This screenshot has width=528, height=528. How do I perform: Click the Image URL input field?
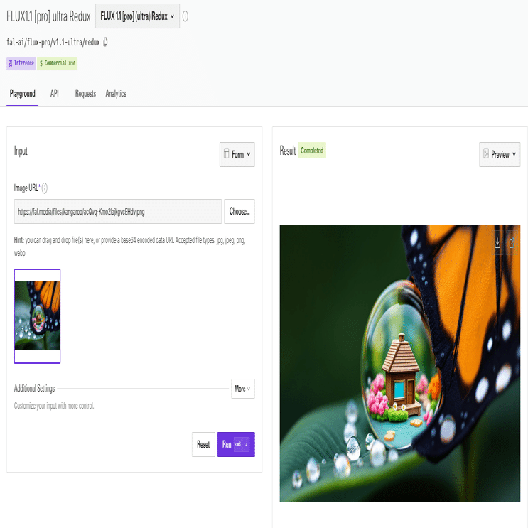[118, 212]
